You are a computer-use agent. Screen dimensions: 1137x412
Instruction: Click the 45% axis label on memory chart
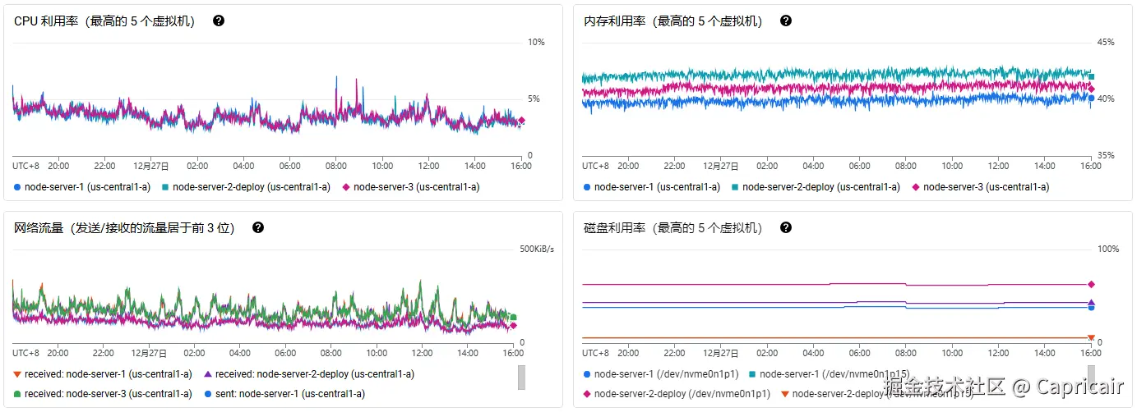pos(1106,42)
